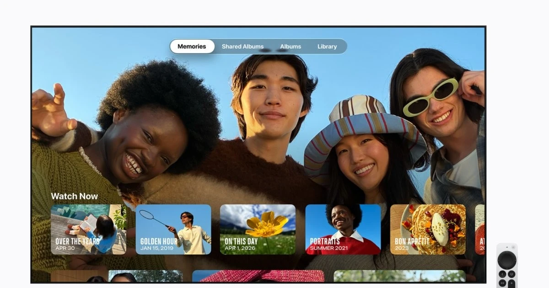Image resolution: width=549 pixels, height=288 pixels.
Task: Play the Portraits Summer 2021 memory
Action: click(x=343, y=229)
